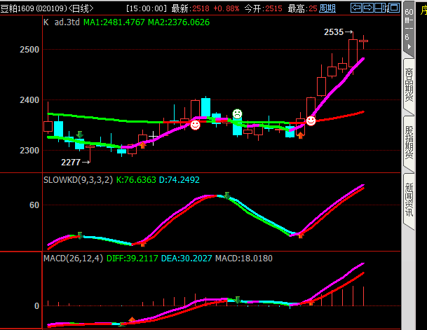Click the green sad-face sell marker

237,114
